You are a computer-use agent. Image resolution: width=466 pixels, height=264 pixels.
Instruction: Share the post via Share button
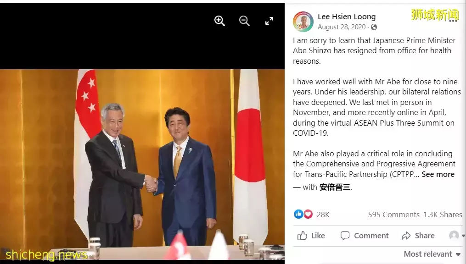pyautogui.click(x=418, y=236)
